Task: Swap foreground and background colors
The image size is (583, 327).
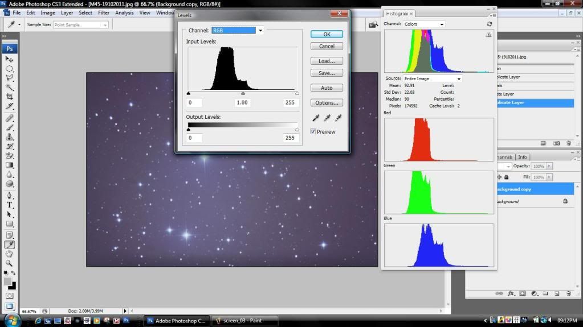Action: click(x=13, y=273)
